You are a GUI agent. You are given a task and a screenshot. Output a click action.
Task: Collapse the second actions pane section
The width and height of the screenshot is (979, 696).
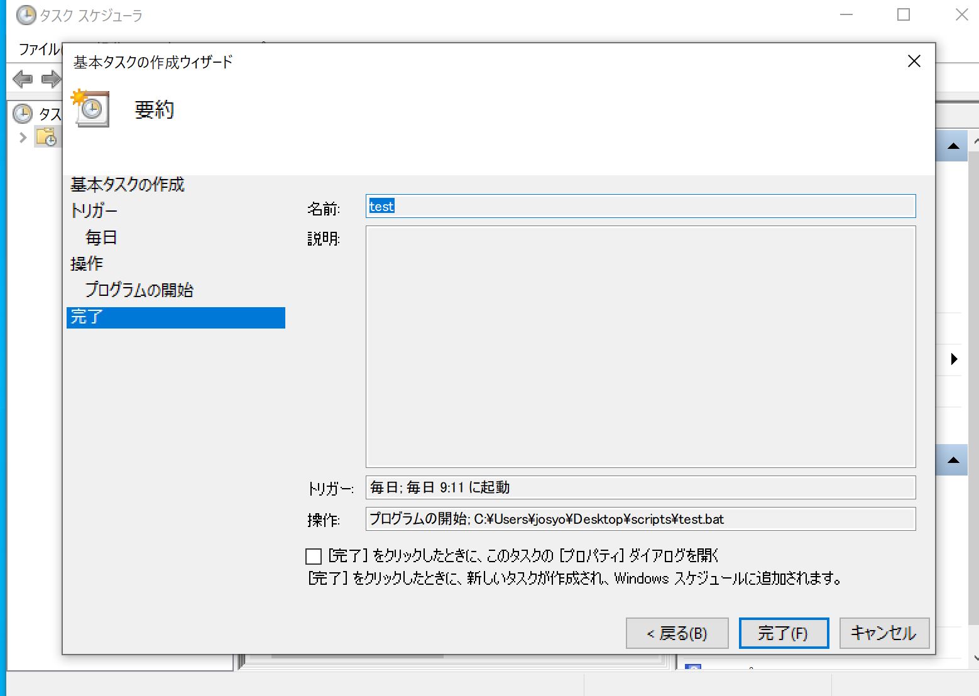point(953,460)
